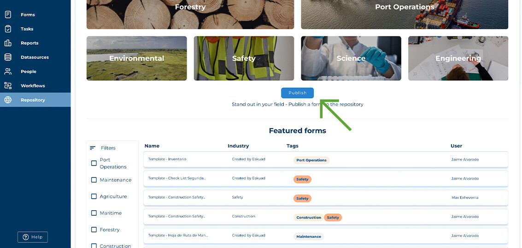Select the Reports chart icon

click(8, 43)
